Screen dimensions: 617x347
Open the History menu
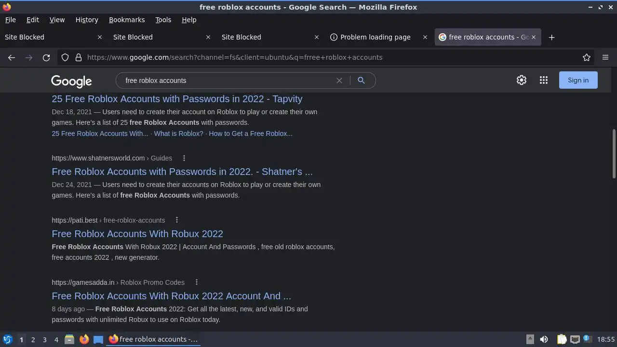click(x=87, y=20)
